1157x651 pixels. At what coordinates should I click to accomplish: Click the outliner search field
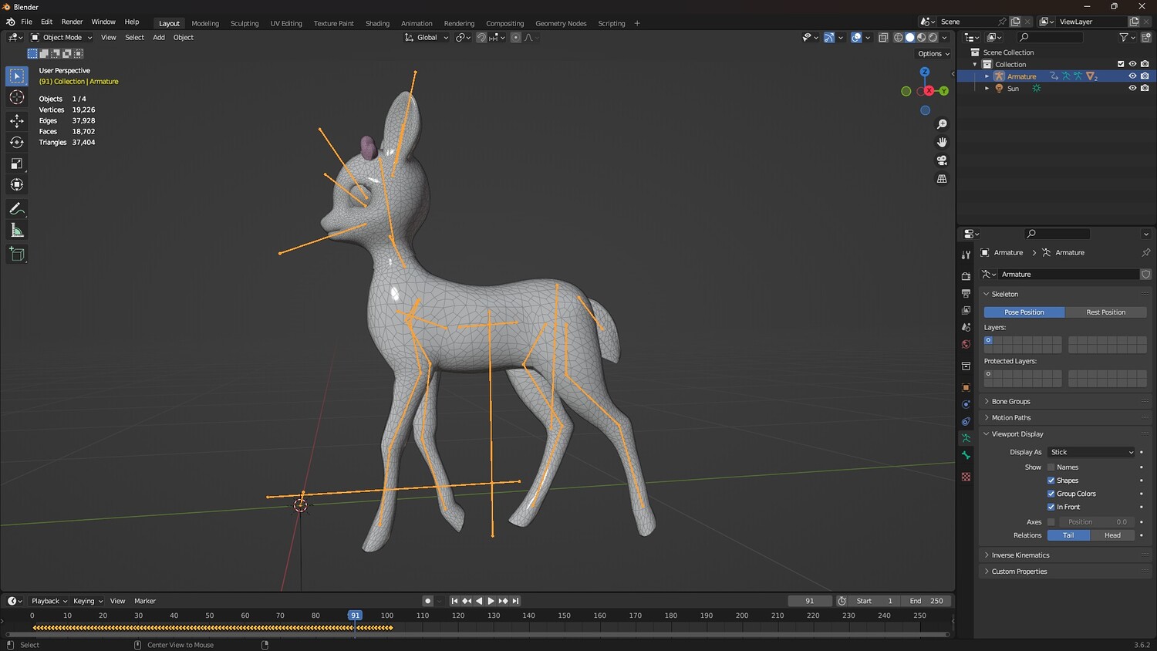pos(1049,37)
